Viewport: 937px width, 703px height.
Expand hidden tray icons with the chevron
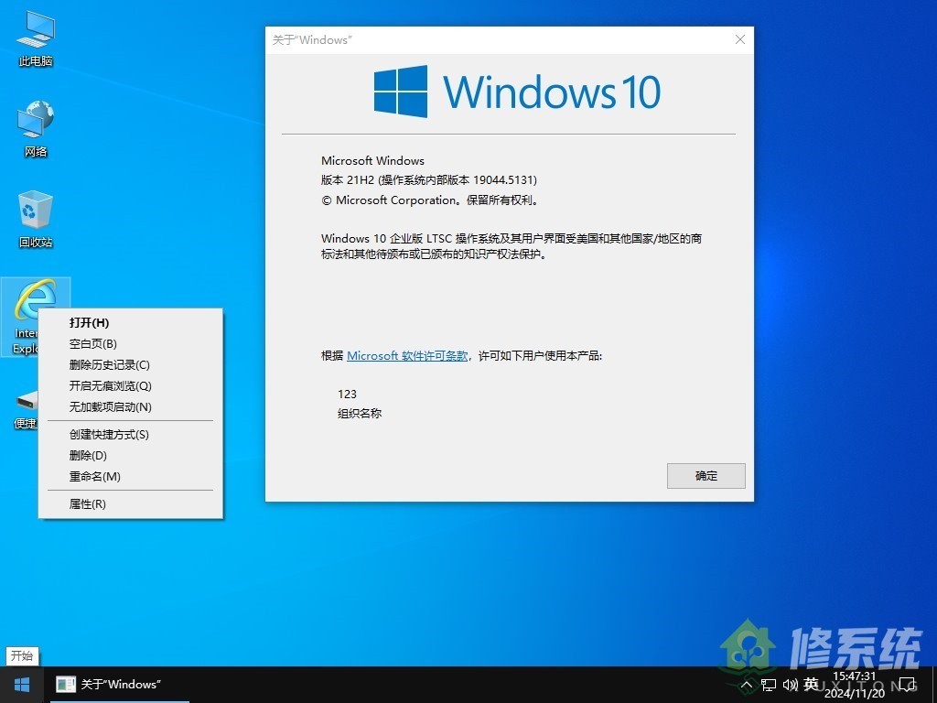749,684
